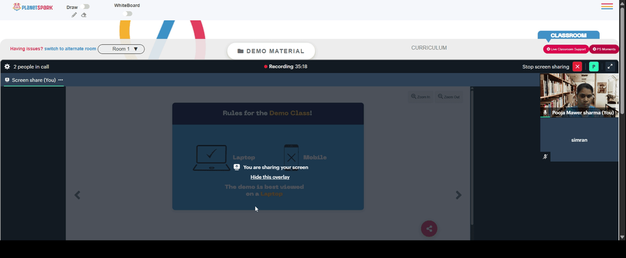
Task: Stop screen sharing with red X
Action: [577, 66]
